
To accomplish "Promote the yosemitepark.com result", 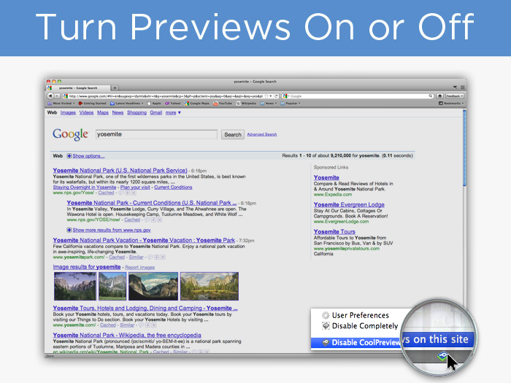I will (x=157, y=258).
